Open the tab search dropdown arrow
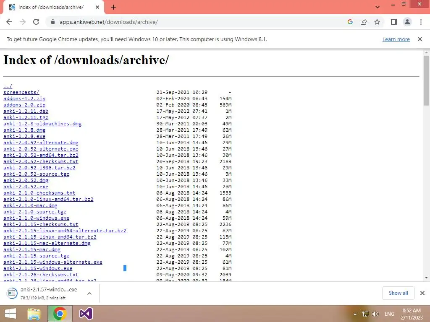 point(378,7)
